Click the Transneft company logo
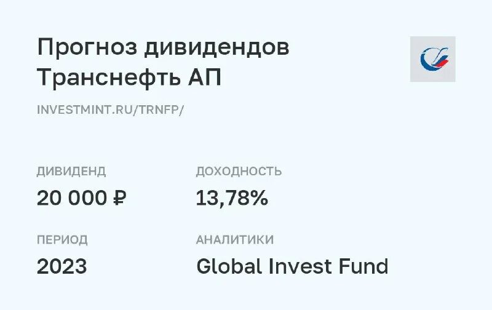 click(432, 59)
